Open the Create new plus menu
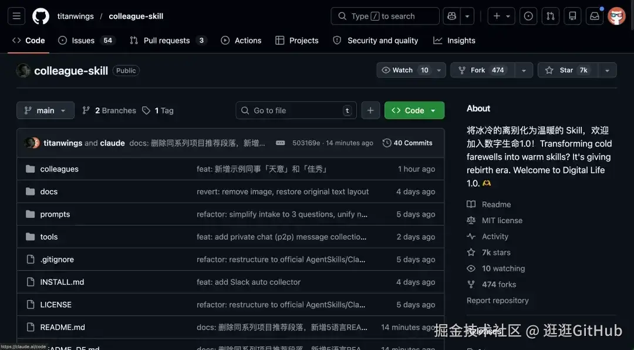Screen dimensions: 634x350 pyautogui.click(x=501, y=16)
